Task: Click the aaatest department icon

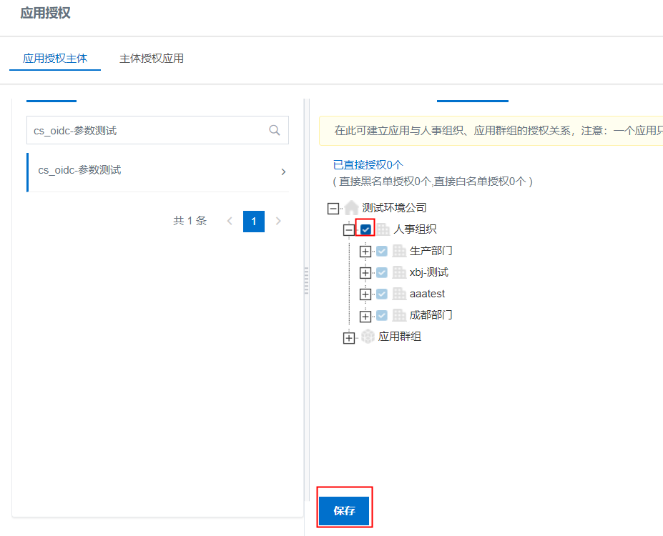Action: (399, 294)
